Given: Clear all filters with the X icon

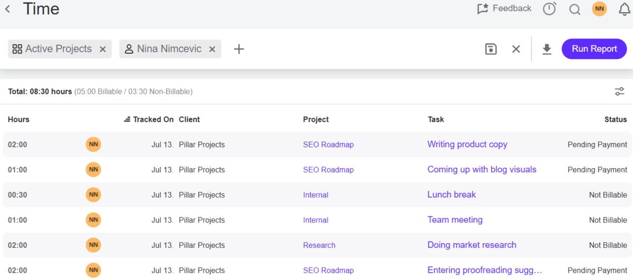Looking at the screenshot, I should pos(516,49).
